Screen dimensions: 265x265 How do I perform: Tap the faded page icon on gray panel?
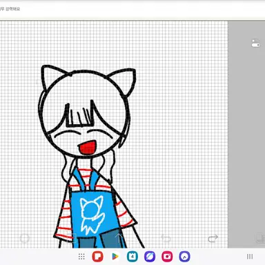pos(260,238)
